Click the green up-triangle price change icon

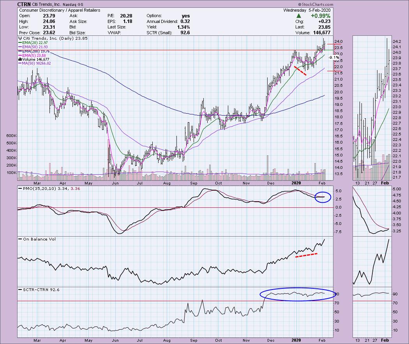[299, 16]
